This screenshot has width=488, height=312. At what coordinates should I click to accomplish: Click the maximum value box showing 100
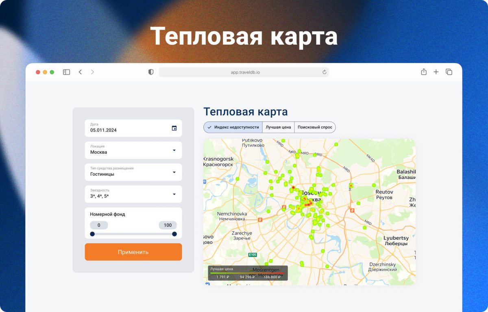(168, 225)
